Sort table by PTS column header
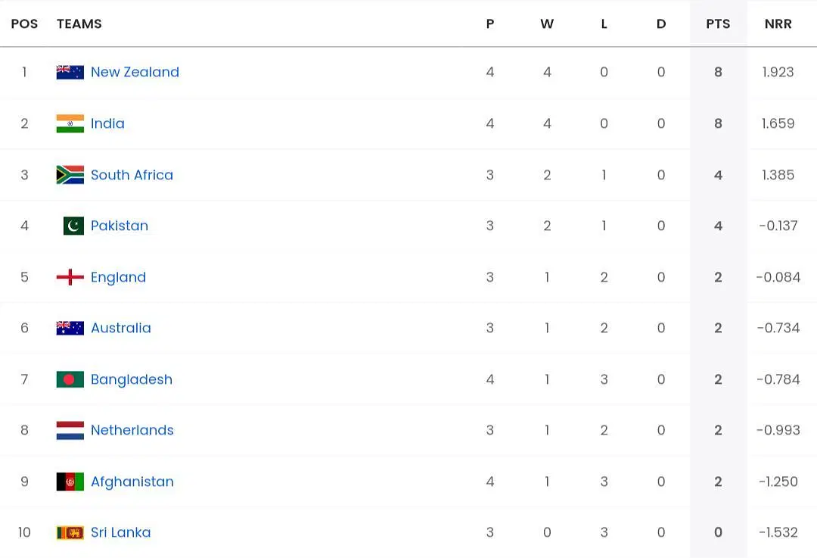The height and width of the screenshot is (558, 817). click(x=718, y=24)
